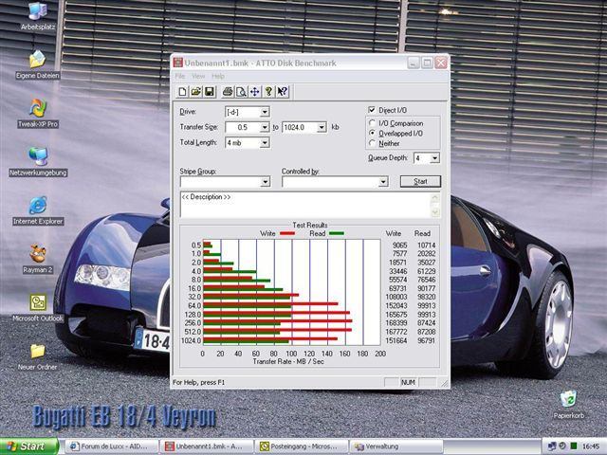Click the green Read legend swatch
The width and height of the screenshot is (607, 455).
336,233
